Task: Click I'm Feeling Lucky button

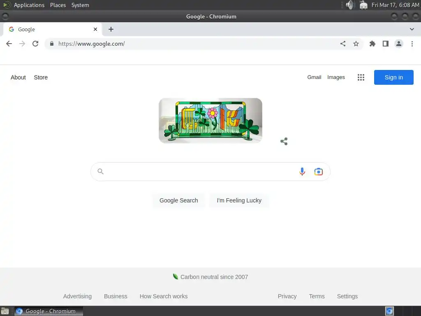Action: [x=239, y=200]
